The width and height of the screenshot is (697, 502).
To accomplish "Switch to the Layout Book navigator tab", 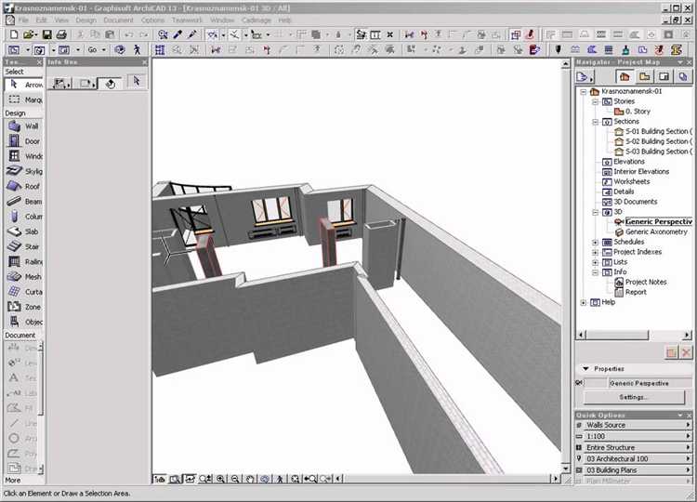I will [x=664, y=77].
